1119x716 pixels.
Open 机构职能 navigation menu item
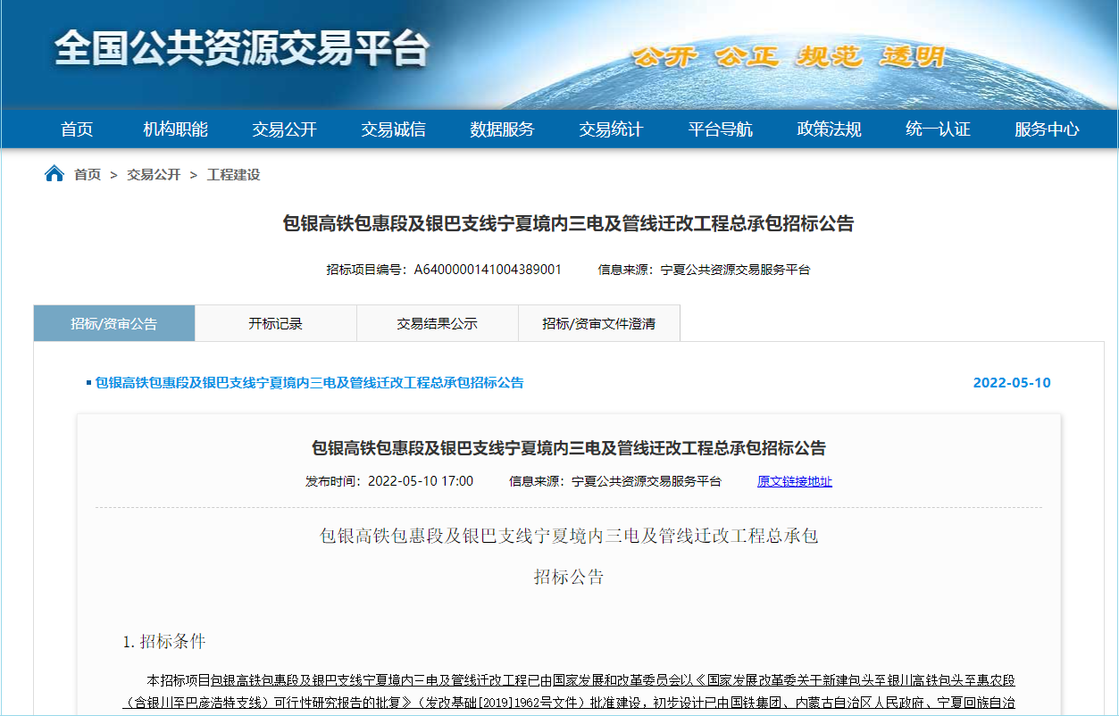[175, 129]
